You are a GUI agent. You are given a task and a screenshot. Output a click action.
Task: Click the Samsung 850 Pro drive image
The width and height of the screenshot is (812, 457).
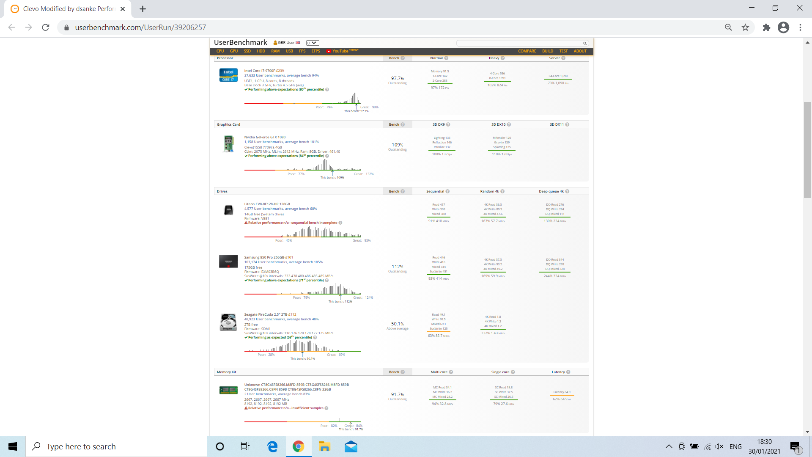pyautogui.click(x=228, y=261)
